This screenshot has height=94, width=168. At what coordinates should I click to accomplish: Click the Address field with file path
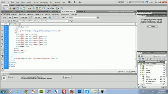click(x=44, y=21)
